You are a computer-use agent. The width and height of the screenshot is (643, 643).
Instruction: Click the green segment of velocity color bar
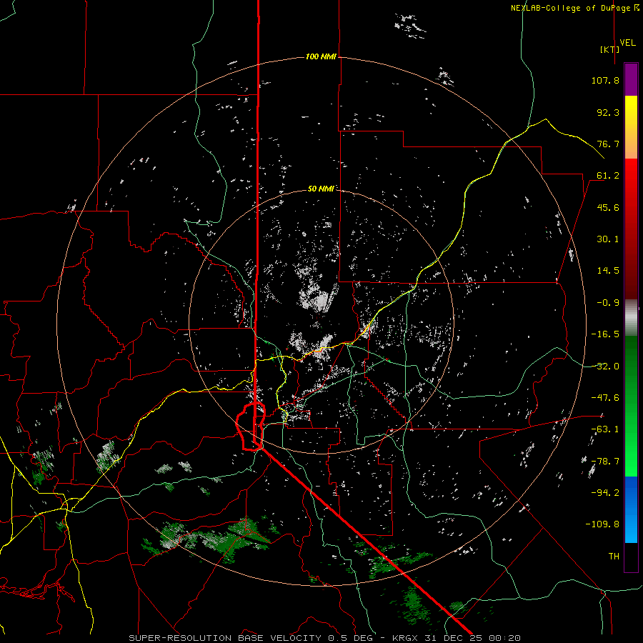pyautogui.click(x=631, y=406)
